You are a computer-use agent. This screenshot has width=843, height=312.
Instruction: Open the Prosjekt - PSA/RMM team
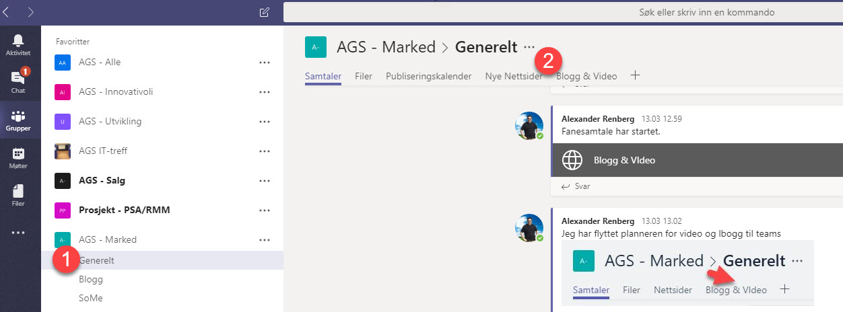coord(124,210)
